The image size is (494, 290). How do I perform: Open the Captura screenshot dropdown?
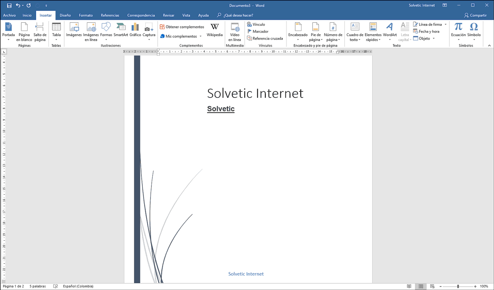click(149, 32)
